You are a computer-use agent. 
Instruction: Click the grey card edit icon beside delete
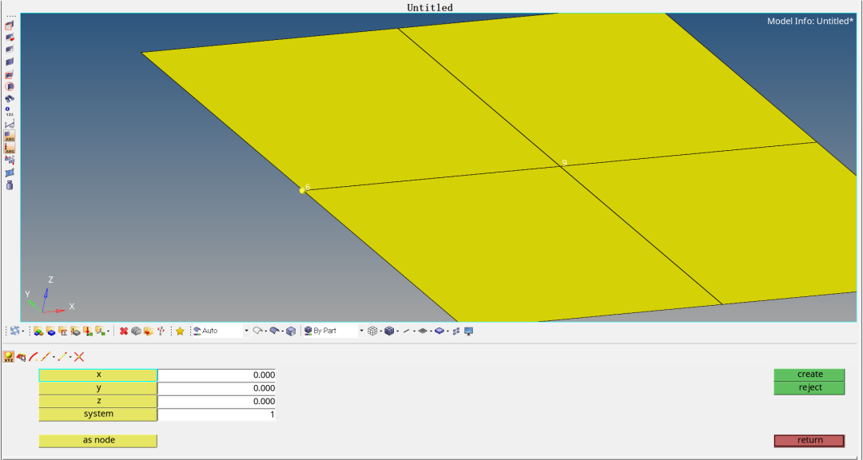pyautogui.click(x=136, y=331)
